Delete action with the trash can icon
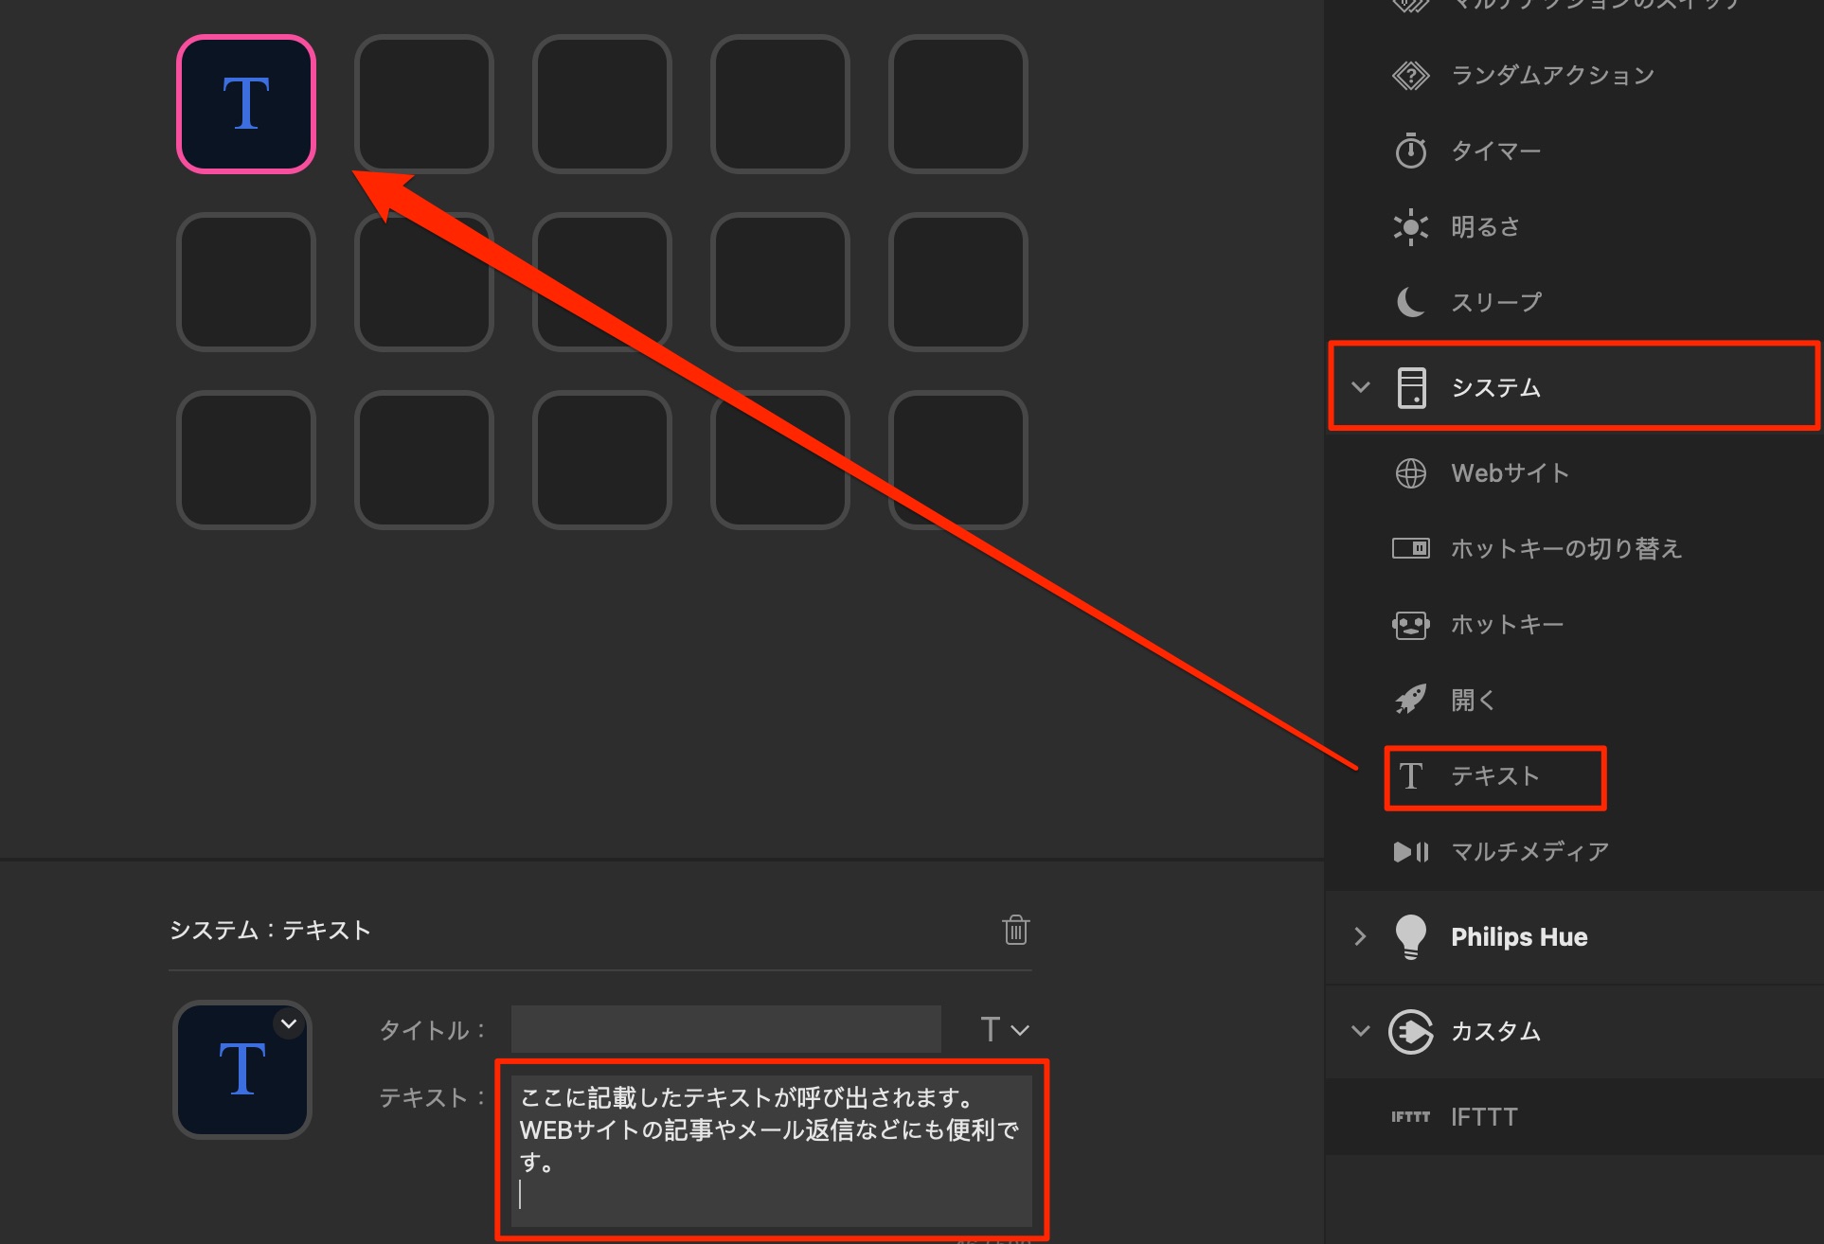Screen dimensions: 1824x1244 click(1015, 930)
